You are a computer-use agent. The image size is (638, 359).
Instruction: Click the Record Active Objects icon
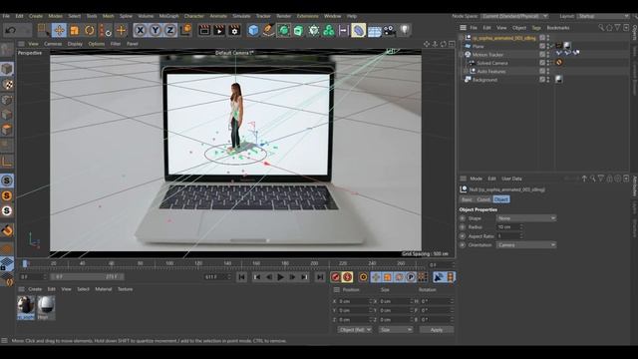coord(335,277)
